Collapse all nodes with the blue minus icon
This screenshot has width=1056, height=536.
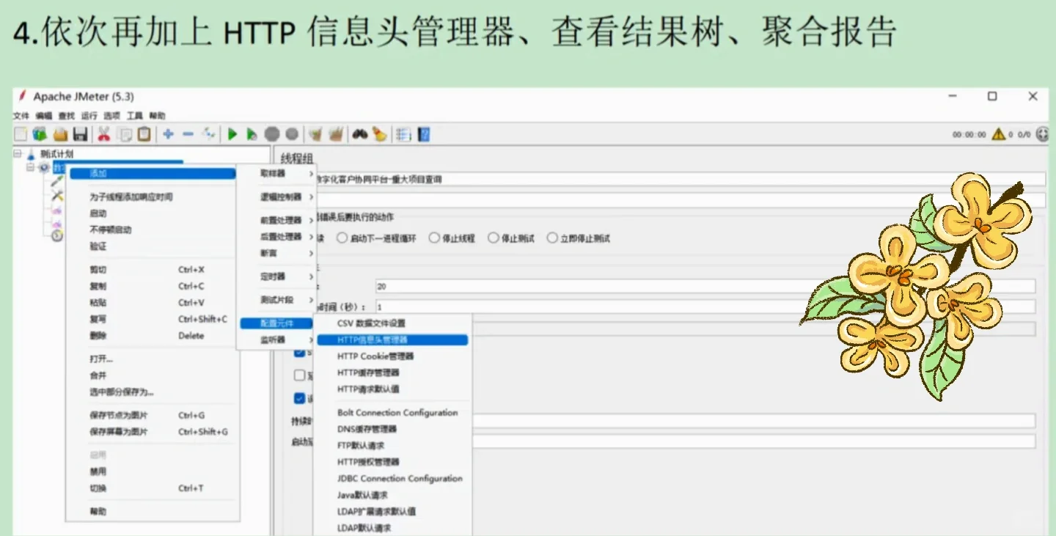[188, 134]
